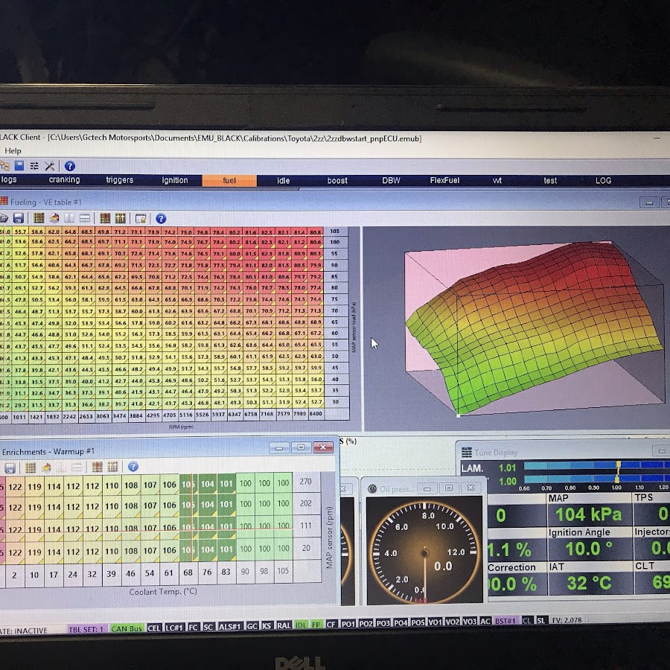
Task: Select the 270 rpm row header in Warmup table
Action: (x=305, y=482)
